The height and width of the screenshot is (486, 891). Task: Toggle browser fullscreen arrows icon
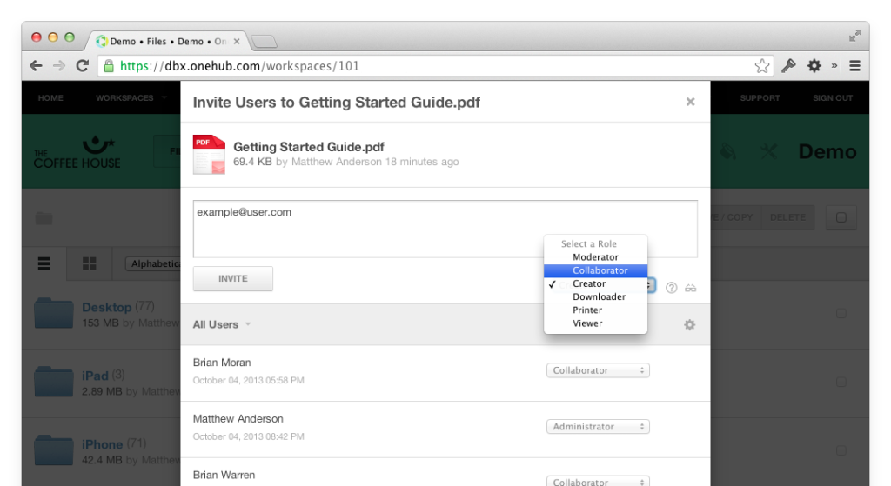pos(854,36)
